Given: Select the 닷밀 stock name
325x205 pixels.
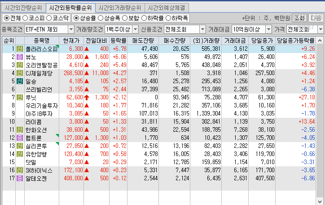Looking at the screenshot, I should coord(31,162).
